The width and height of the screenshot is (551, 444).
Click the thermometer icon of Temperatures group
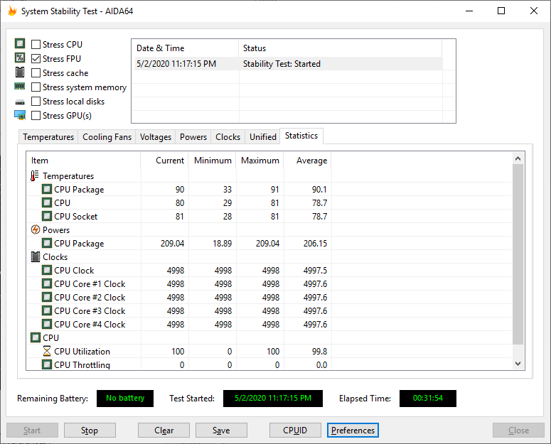tap(34, 176)
